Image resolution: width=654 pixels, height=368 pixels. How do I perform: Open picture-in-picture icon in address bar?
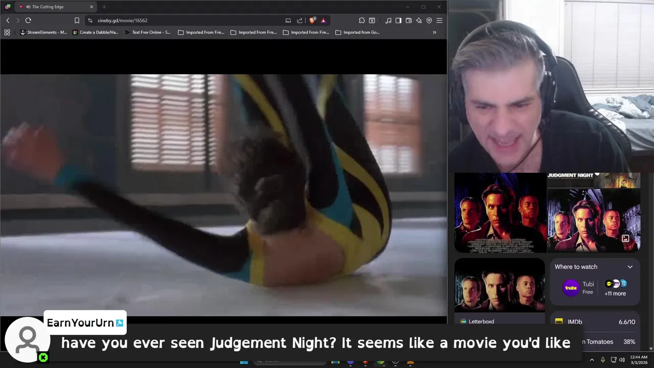click(x=288, y=20)
